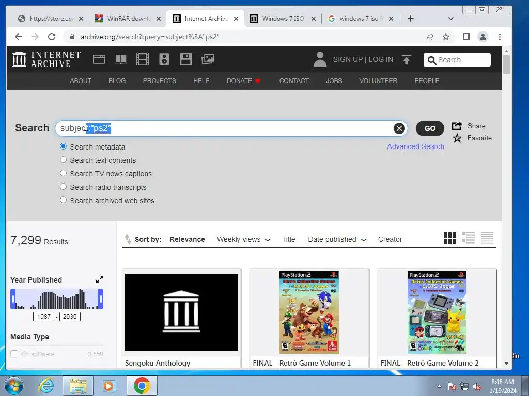Launch Internet Explorer from taskbar
Viewport: 529px width, 396px height.
pos(45,386)
